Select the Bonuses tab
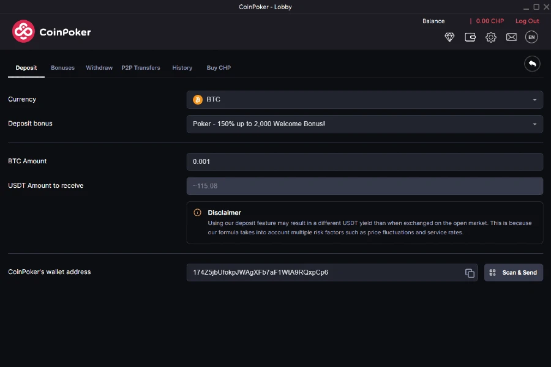Viewport: 551px width, 367px height. pos(62,67)
